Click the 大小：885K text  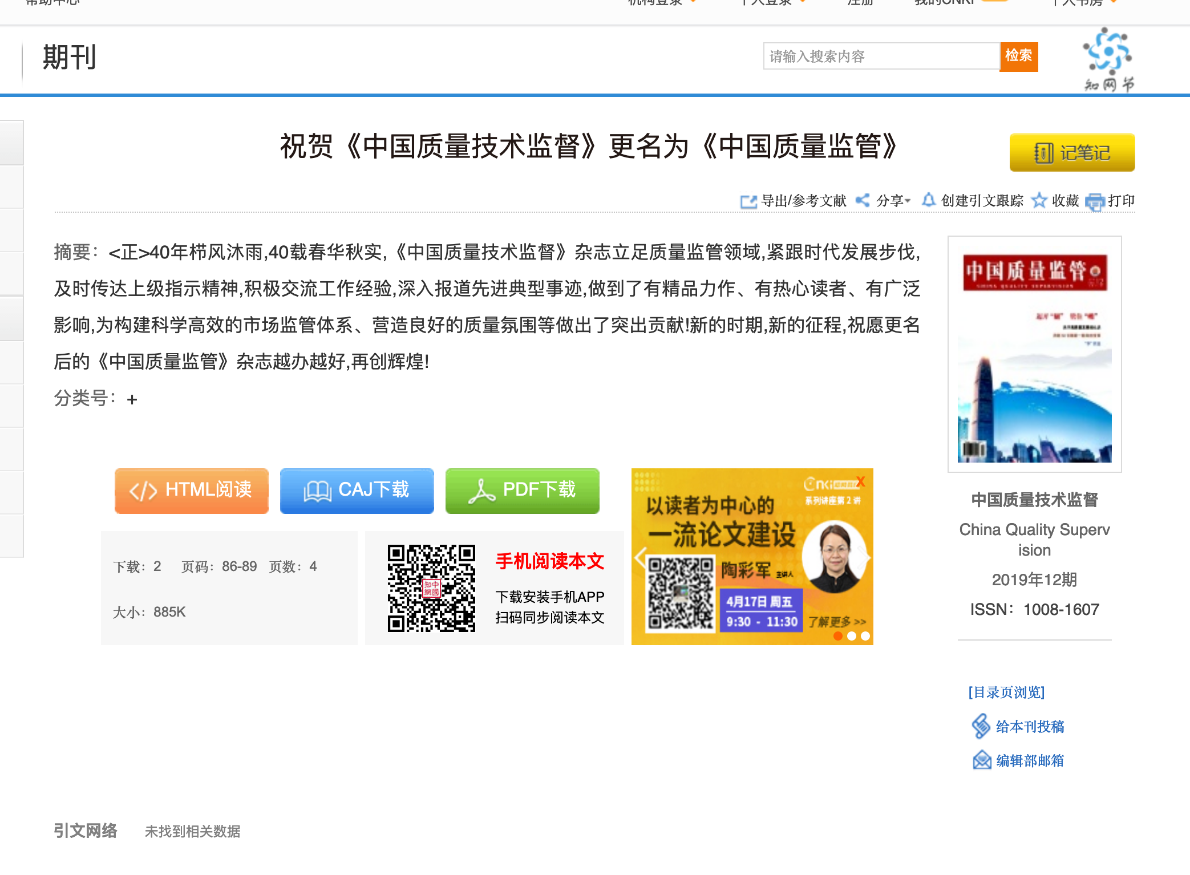(x=149, y=612)
